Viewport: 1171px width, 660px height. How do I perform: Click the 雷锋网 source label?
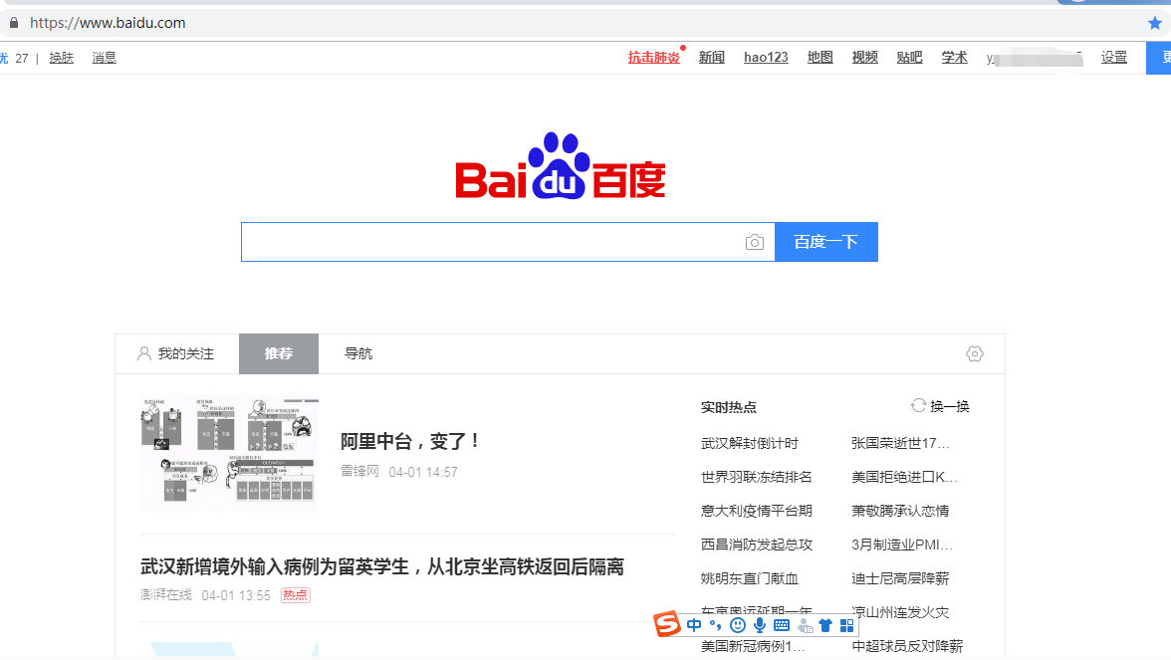(x=360, y=471)
